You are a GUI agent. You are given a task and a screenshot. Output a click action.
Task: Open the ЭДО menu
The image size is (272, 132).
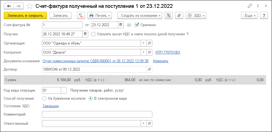(196, 16)
